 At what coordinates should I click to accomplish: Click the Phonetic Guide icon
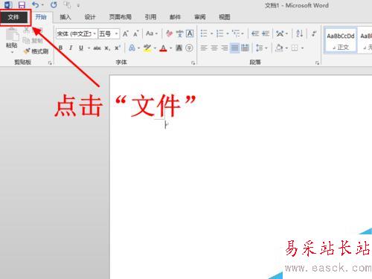coord(179,33)
